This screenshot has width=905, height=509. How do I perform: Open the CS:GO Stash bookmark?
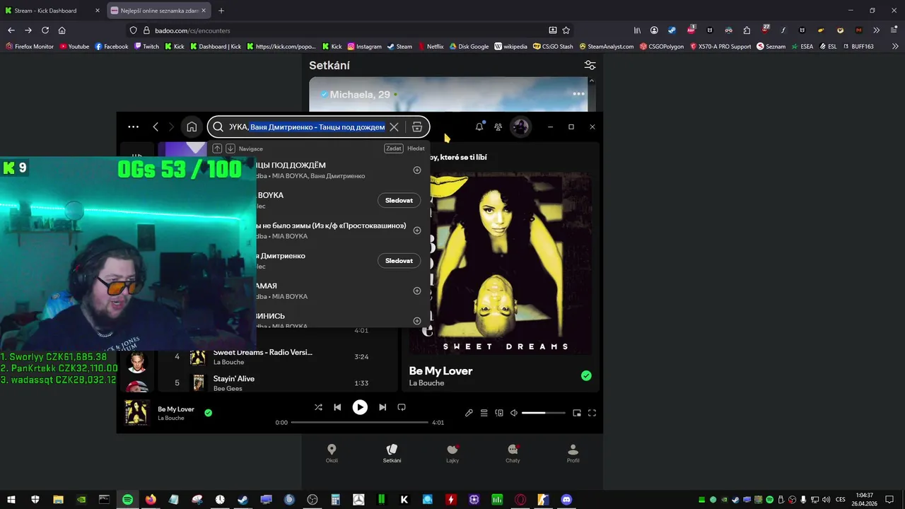pos(553,47)
